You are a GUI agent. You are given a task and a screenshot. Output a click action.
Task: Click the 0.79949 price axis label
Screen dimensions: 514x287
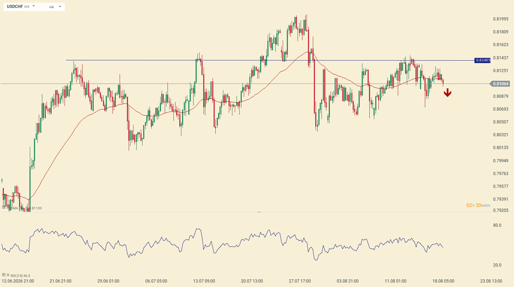tap(501, 161)
